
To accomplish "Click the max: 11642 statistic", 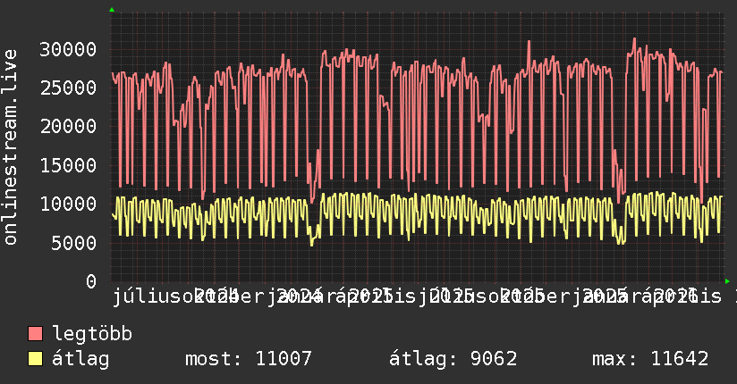I will [650, 359].
